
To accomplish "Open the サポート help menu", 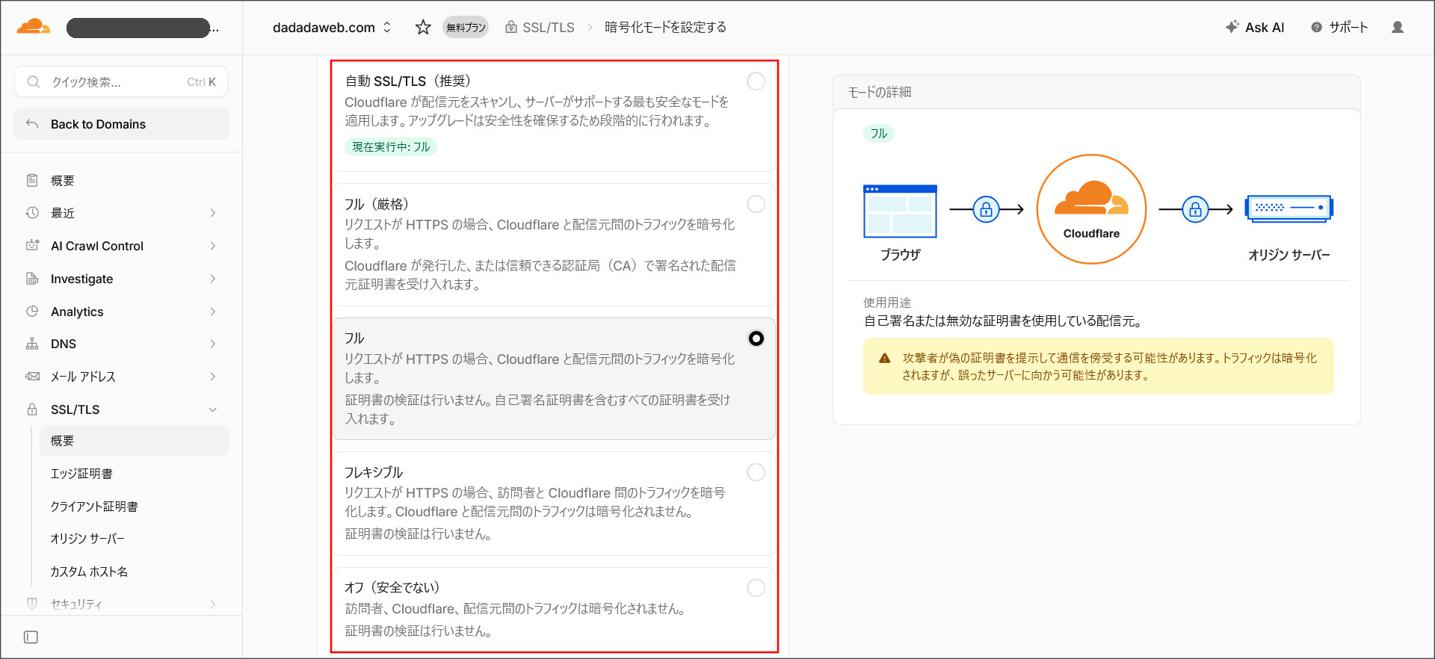I will 1339,28.
